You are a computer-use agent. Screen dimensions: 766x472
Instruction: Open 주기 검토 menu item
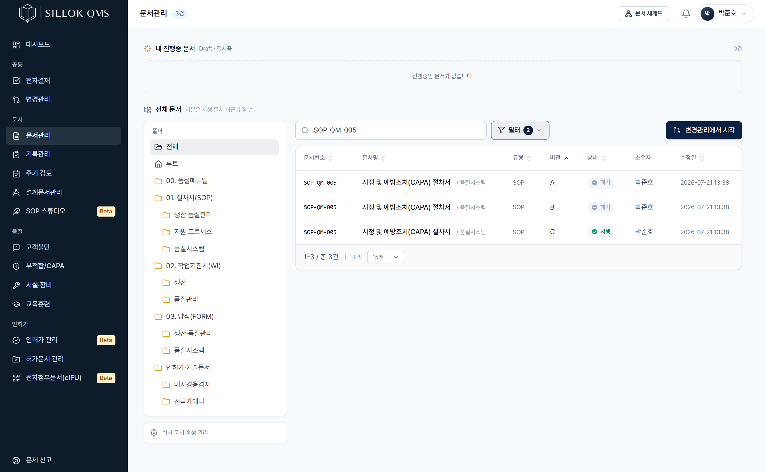(x=63, y=173)
